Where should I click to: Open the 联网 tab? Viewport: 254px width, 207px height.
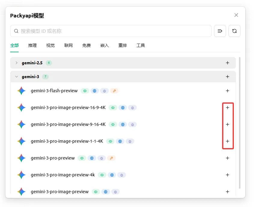[x=68, y=45]
